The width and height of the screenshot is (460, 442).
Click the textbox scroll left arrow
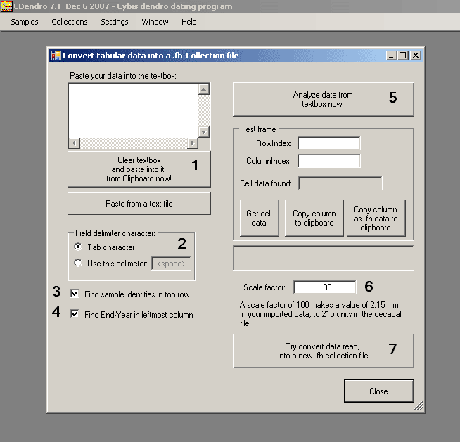[x=75, y=143]
